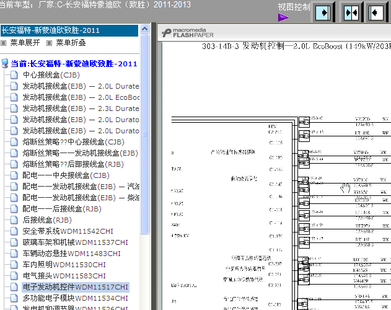Open 安全带系统WDM11542CHI

[68, 231]
